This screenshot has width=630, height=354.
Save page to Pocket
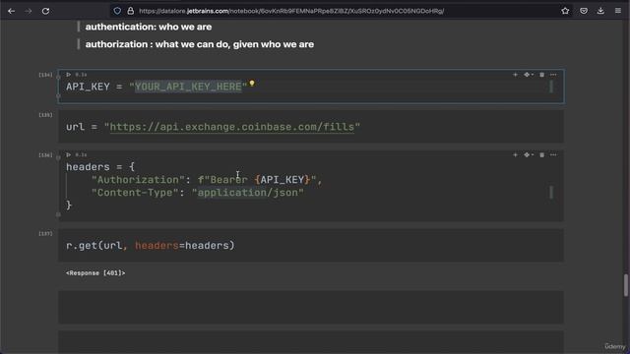pos(584,11)
